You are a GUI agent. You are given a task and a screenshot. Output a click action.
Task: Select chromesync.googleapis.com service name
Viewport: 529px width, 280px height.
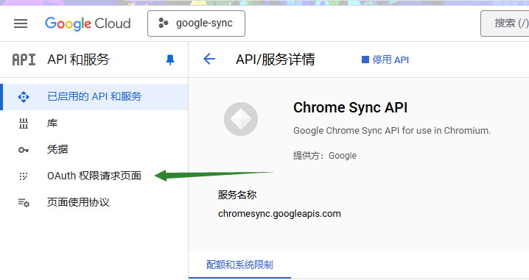point(279,214)
